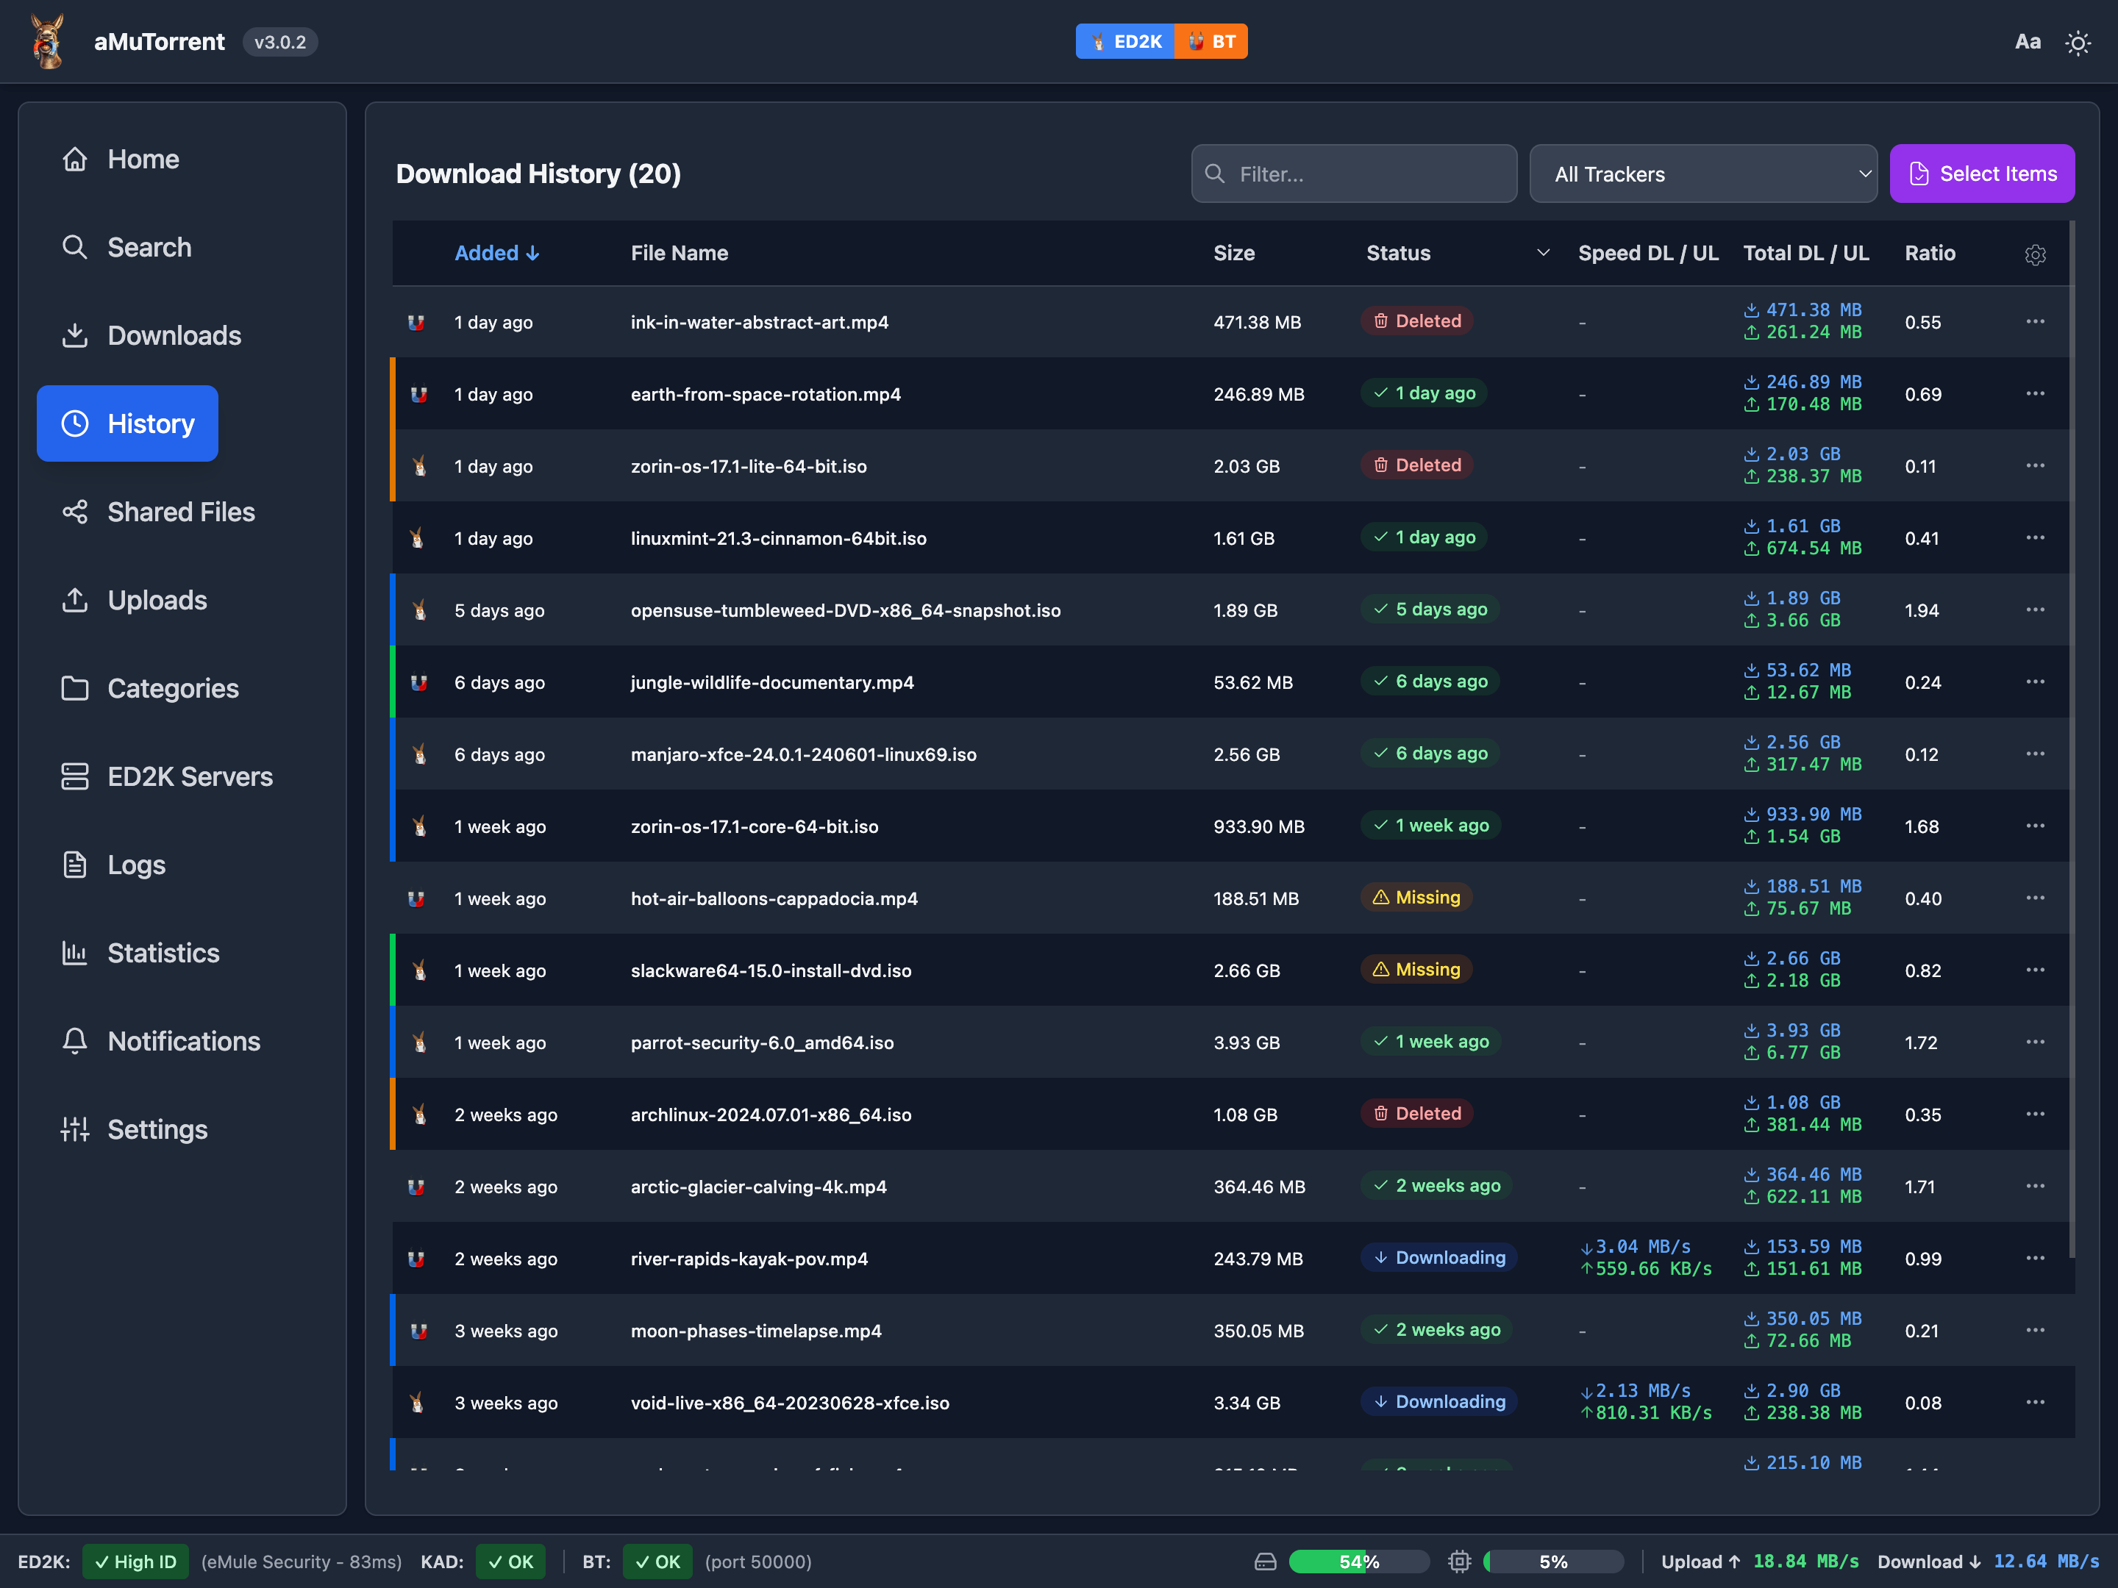2118x1588 pixels.
Task: Open more options for ink-in-water-abstract-art.mp4
Action: coord(2035,321)
